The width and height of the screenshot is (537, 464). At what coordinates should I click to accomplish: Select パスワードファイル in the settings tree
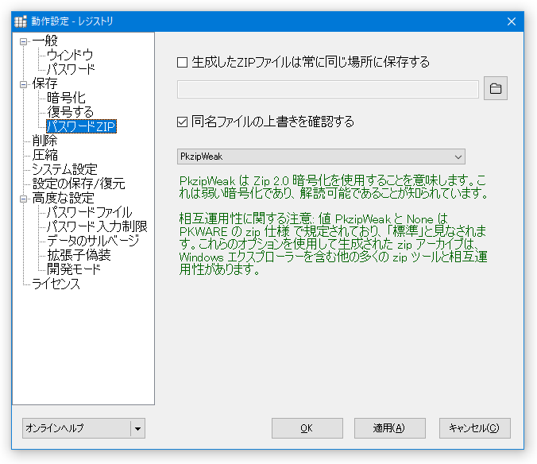click(x=90, y=213)
